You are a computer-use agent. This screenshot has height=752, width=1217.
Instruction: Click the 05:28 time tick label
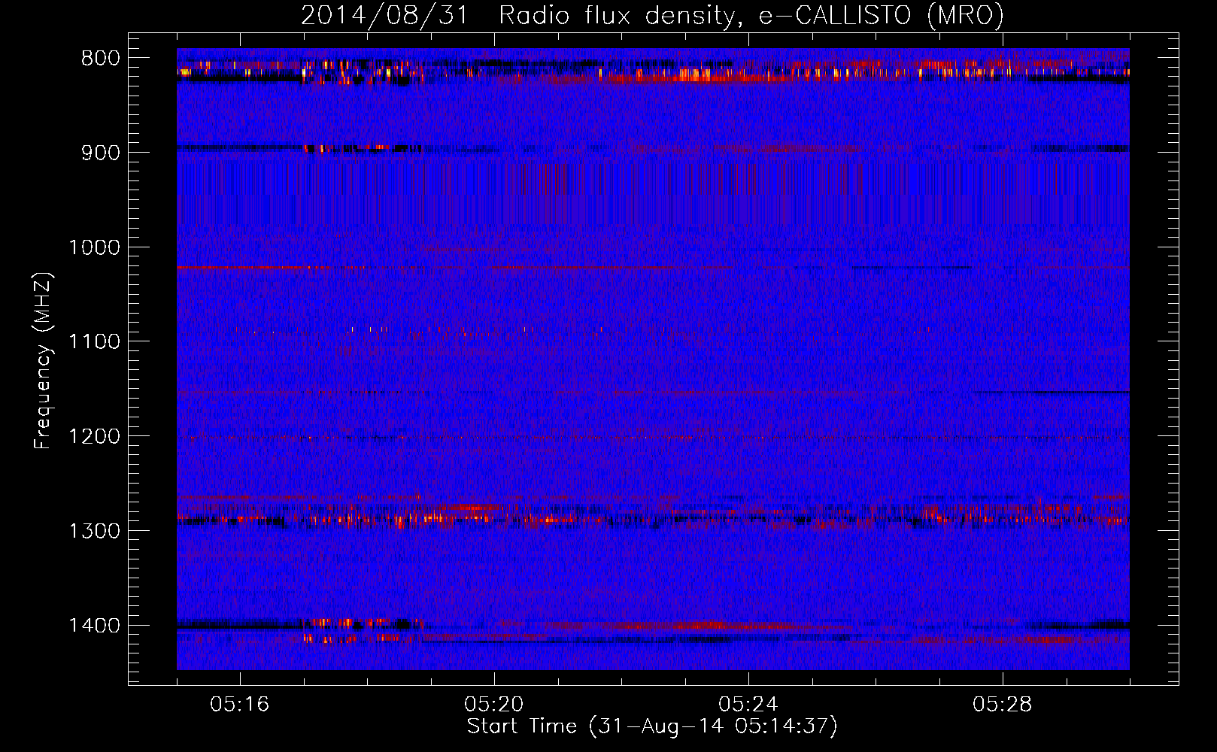(1003, 705)
